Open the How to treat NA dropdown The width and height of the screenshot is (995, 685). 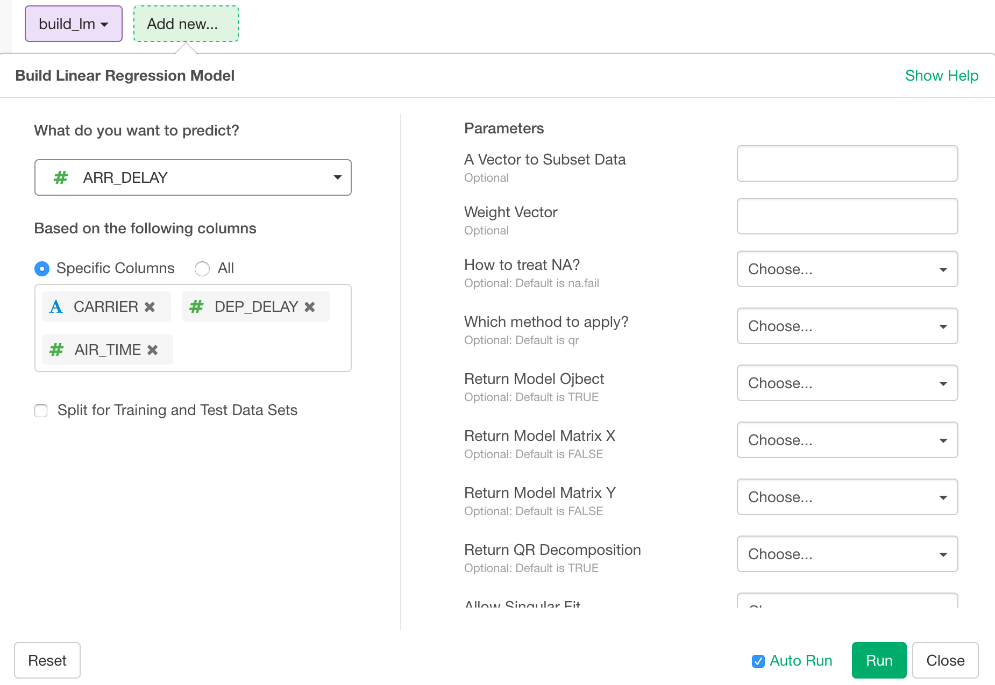click(x=847, y=269)
